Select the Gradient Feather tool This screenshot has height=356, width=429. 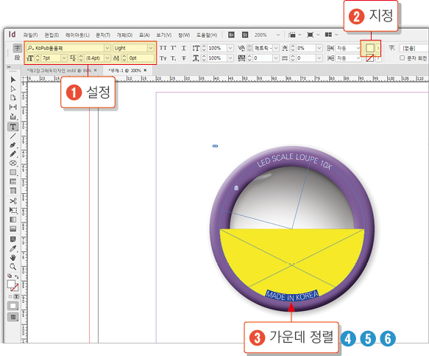tap(13, 228)
